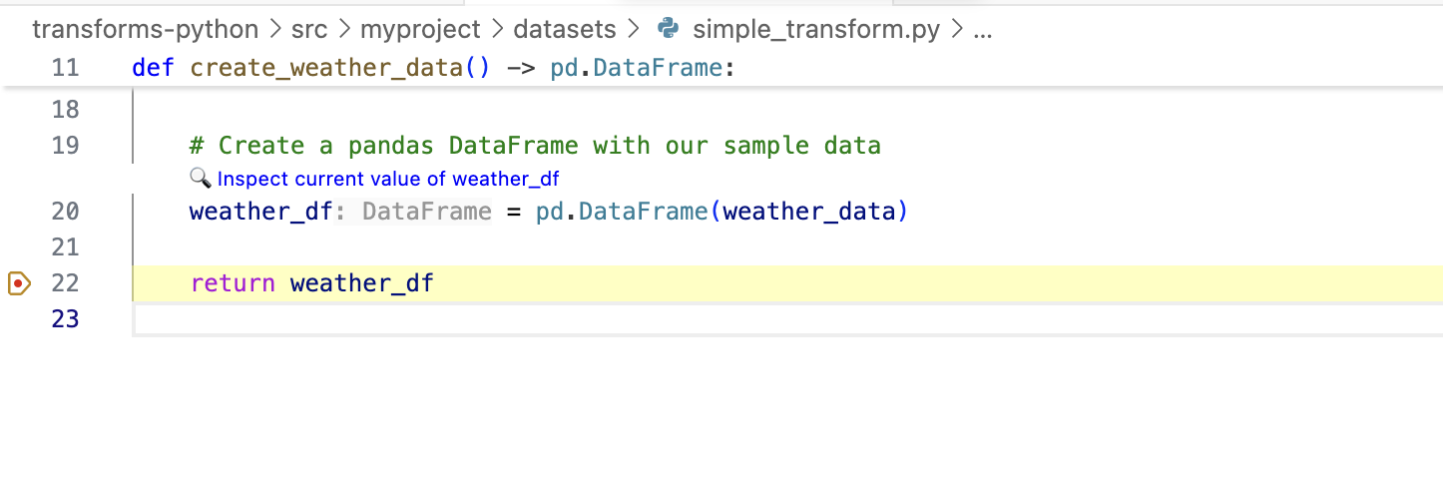The height and width of the screenshot is (479, 1443).
Task: Expand the trailing ellipsis breadcrumb symbol
Action: point(982,29)
